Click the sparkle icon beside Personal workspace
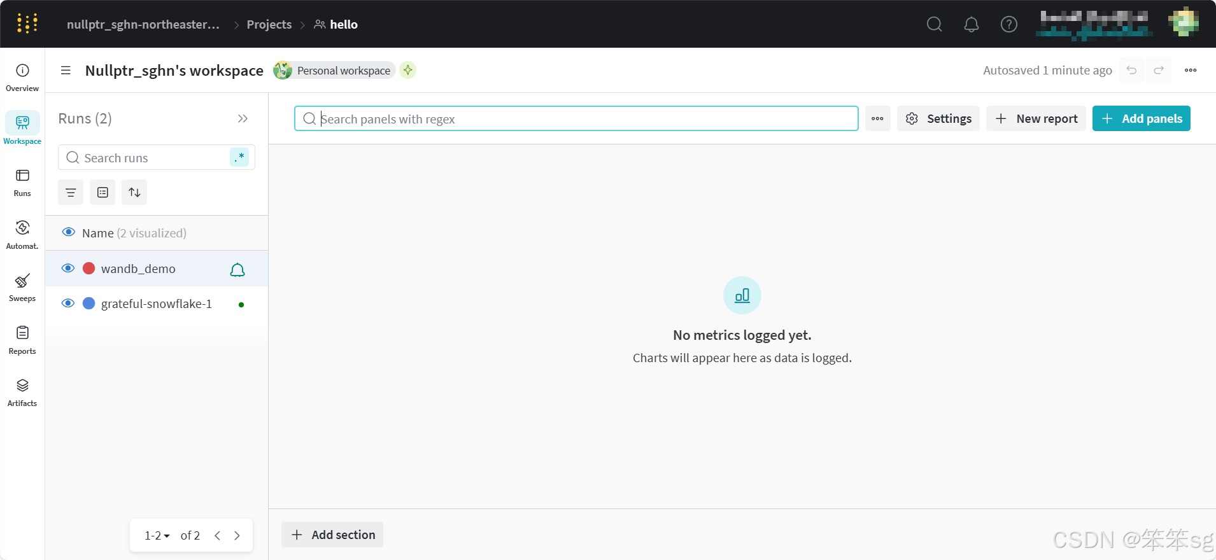 tap(408, 70)
